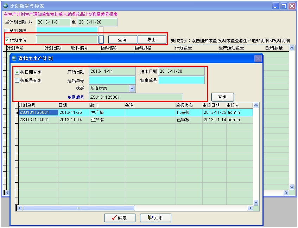Close the 查找主生产计划 dialog via red X
Image resolution: width=298 pixels, height=228 pixels.
[258, 58]
